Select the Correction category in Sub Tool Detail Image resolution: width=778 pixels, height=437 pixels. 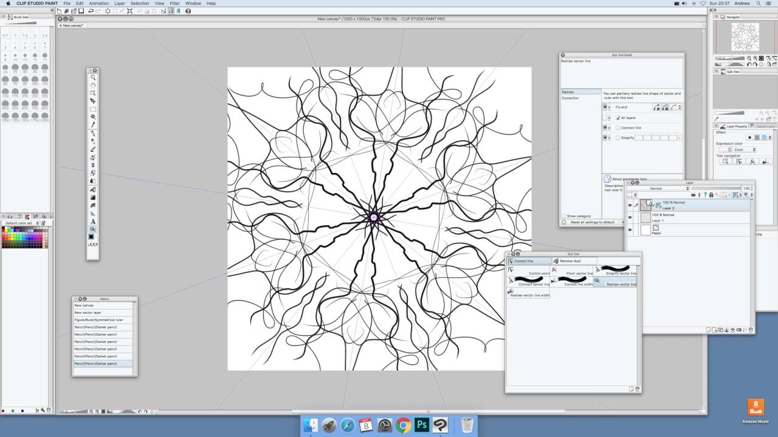tap(580, 98)
